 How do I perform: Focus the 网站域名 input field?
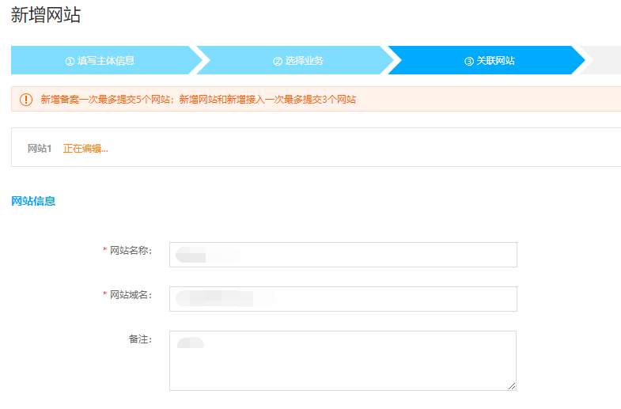[343, 299]
